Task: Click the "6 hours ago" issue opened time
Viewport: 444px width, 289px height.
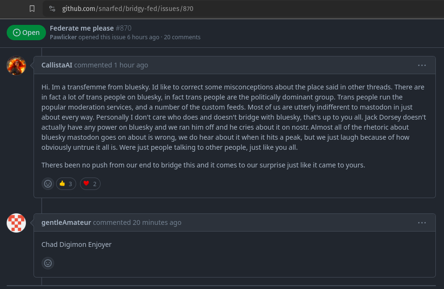Action: [143, 37]
